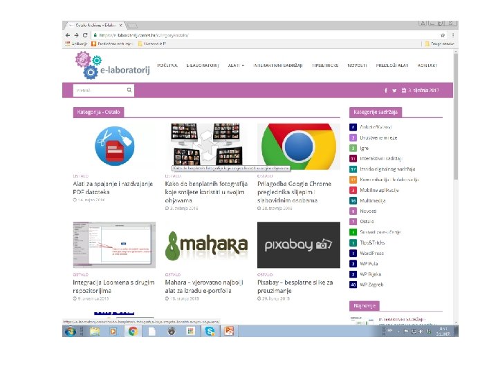Viewport: 498px width, 373px height.
Task: Open the blank document taskbar icon
Action: (x=152, y=332)
